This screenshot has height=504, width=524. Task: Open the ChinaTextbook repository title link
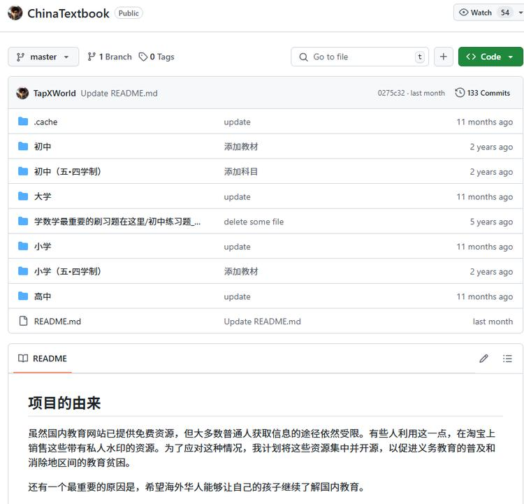pyautogui.click(x=68, y=13)
